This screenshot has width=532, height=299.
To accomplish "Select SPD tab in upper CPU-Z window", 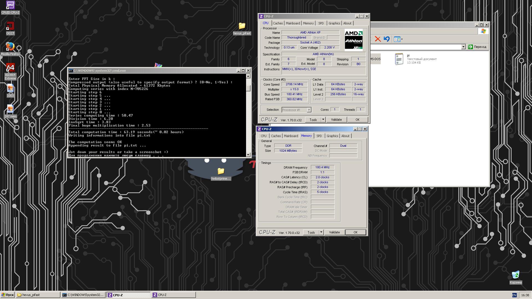I will (x=321, y=23).
